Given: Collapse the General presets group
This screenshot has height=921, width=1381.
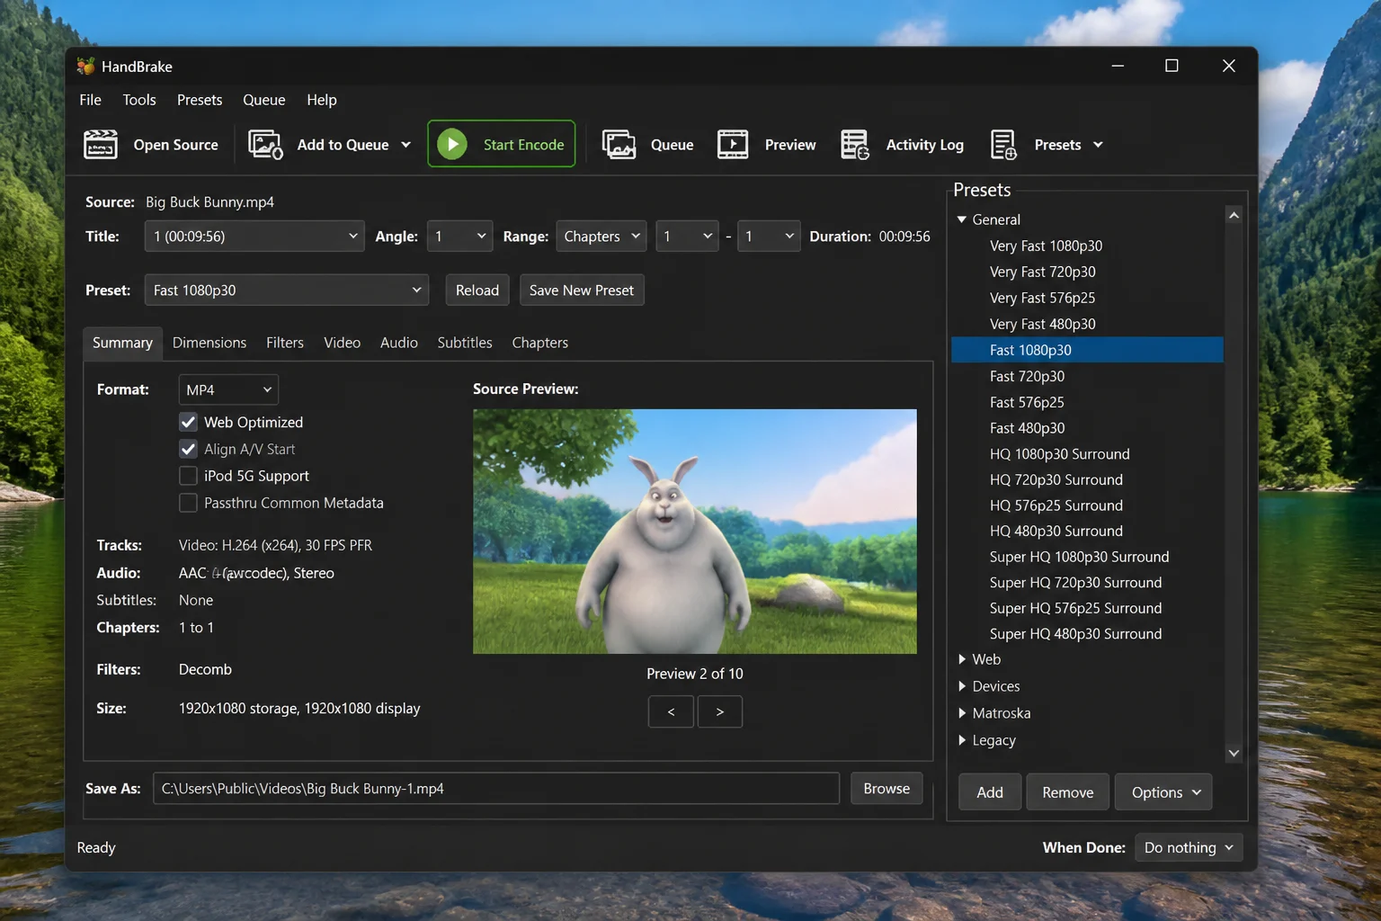Looking at the screenshot, I should [x=962, y=219].
